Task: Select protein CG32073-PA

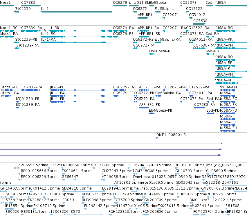Action: coord(181,102)
